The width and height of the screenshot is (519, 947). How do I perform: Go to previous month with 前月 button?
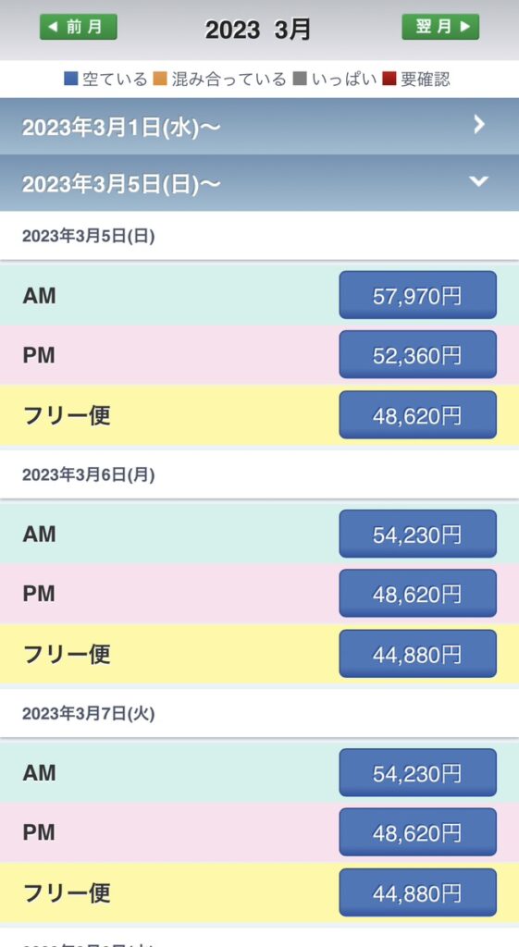point(79,27)
